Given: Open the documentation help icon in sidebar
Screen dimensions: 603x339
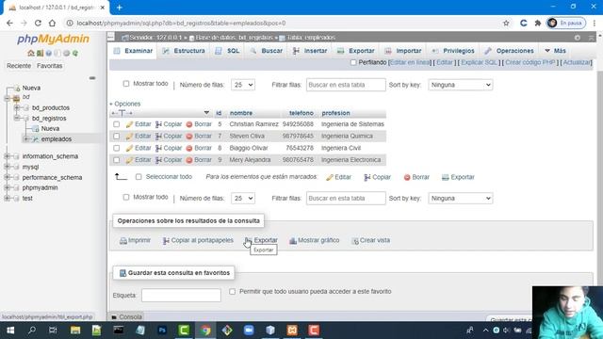Looking at the screenshot, I should (49, 53).
